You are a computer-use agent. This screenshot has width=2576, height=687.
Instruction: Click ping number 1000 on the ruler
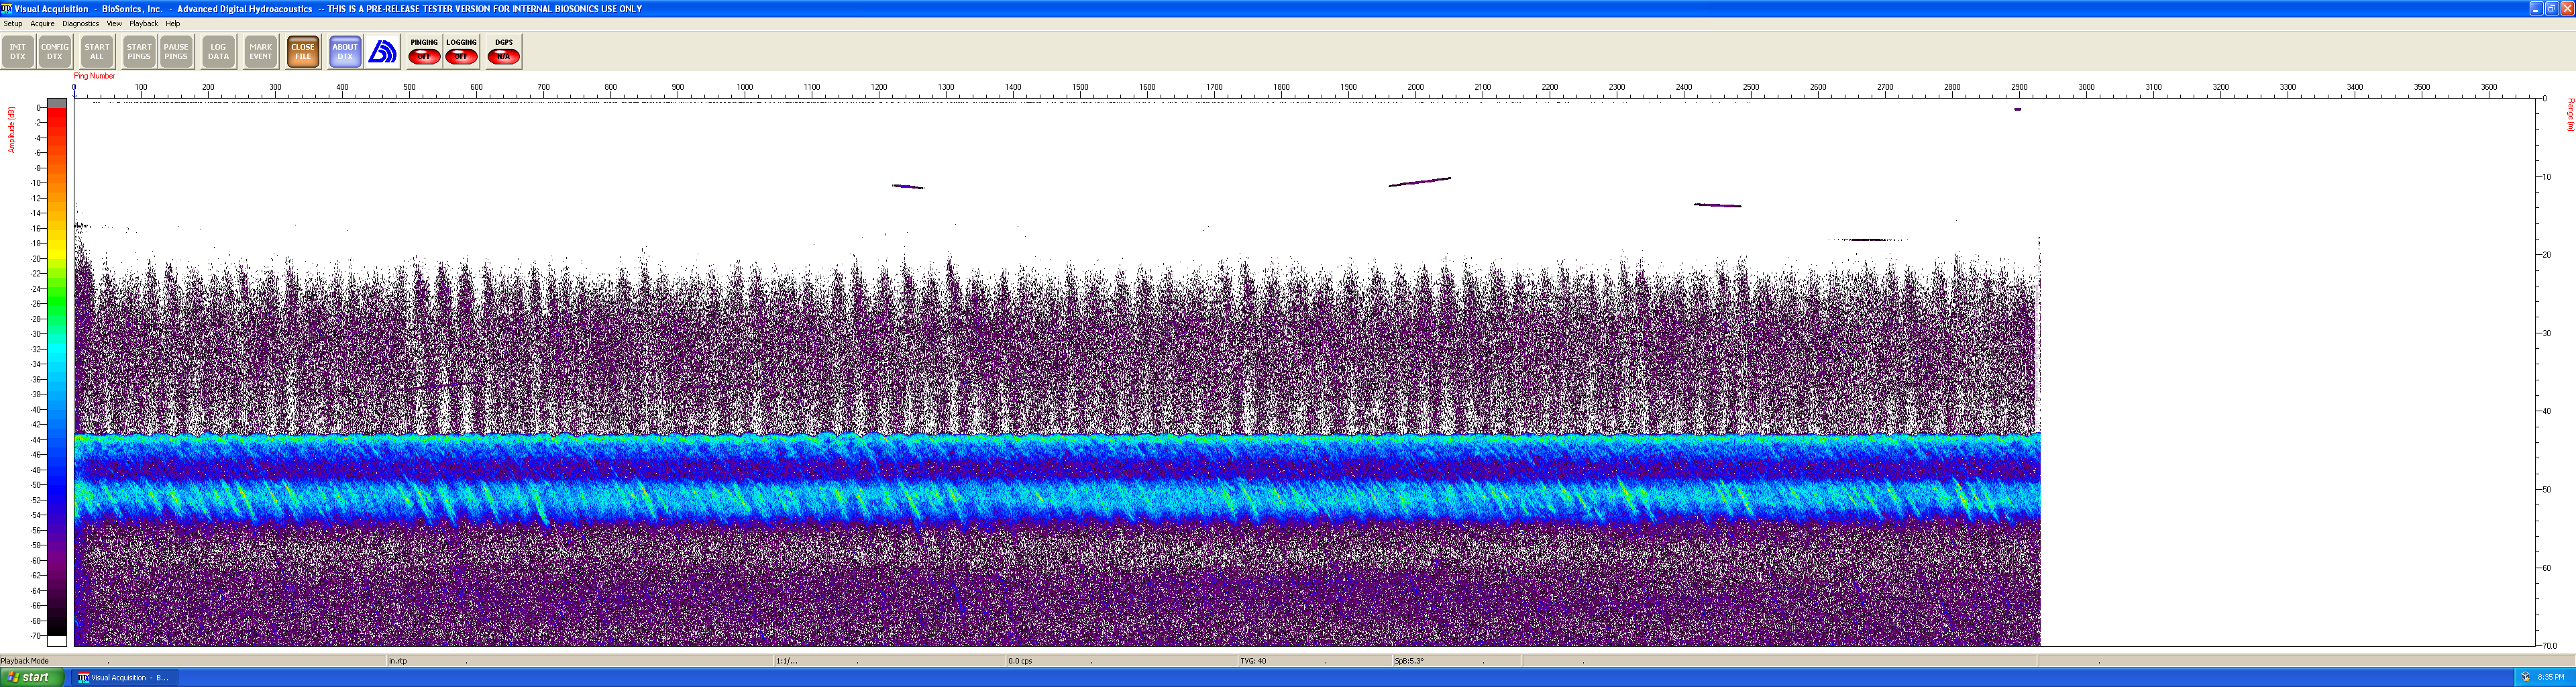744,88
